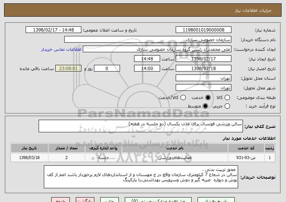Click the نام دستگاه خریدار field
This screenshot has width=286, height=202.
point(148,40)
